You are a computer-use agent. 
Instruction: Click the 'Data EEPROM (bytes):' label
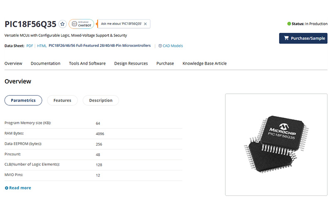coord(23,144)
